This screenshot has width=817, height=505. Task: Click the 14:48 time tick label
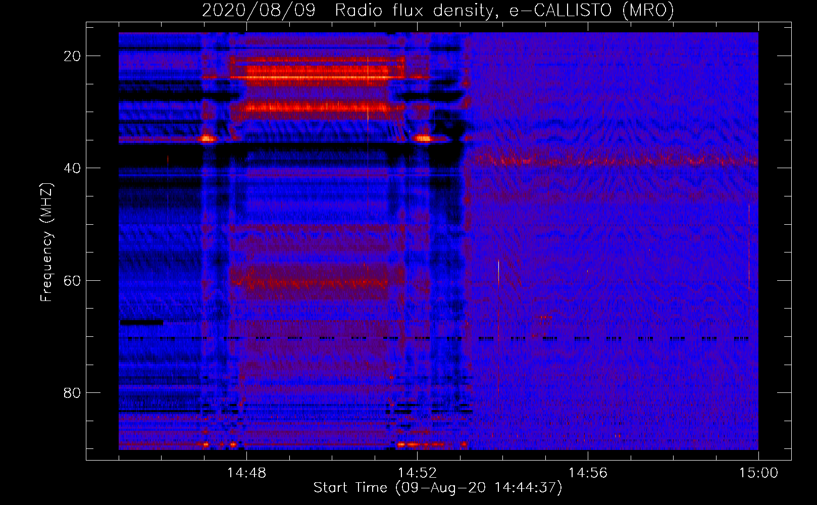click(246, 473)
